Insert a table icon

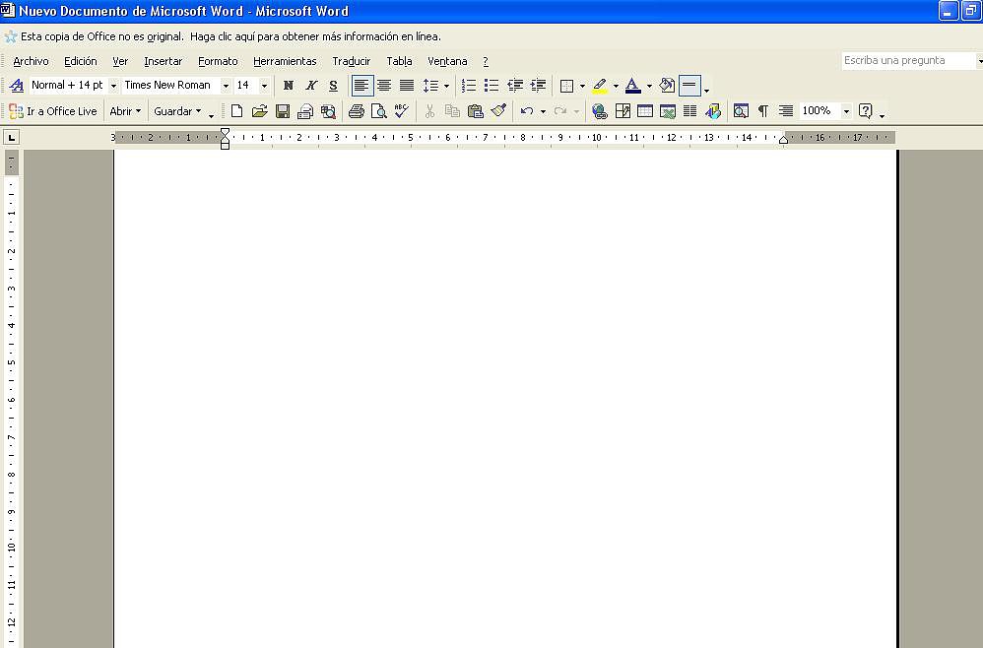click(x=645, y=111)
